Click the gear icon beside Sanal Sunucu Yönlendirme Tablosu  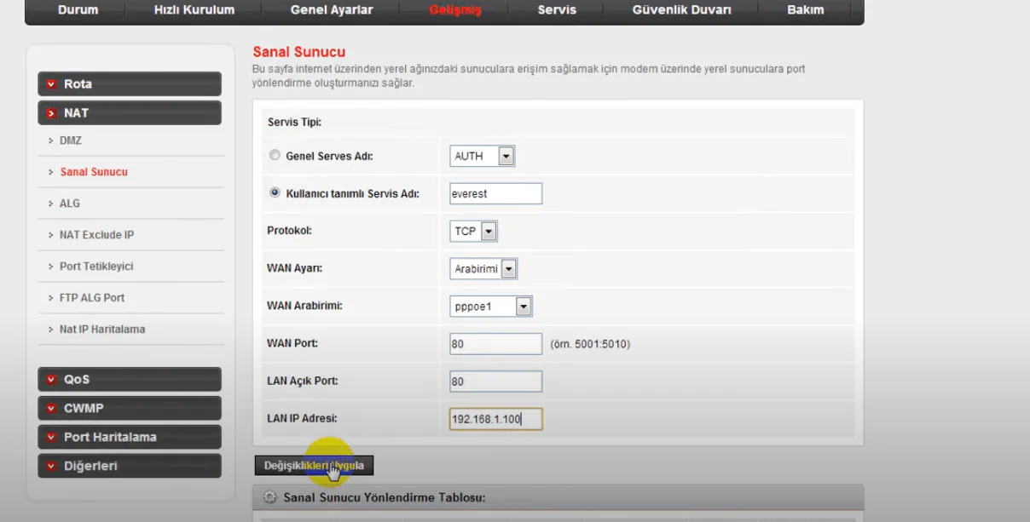pos(269,497)
